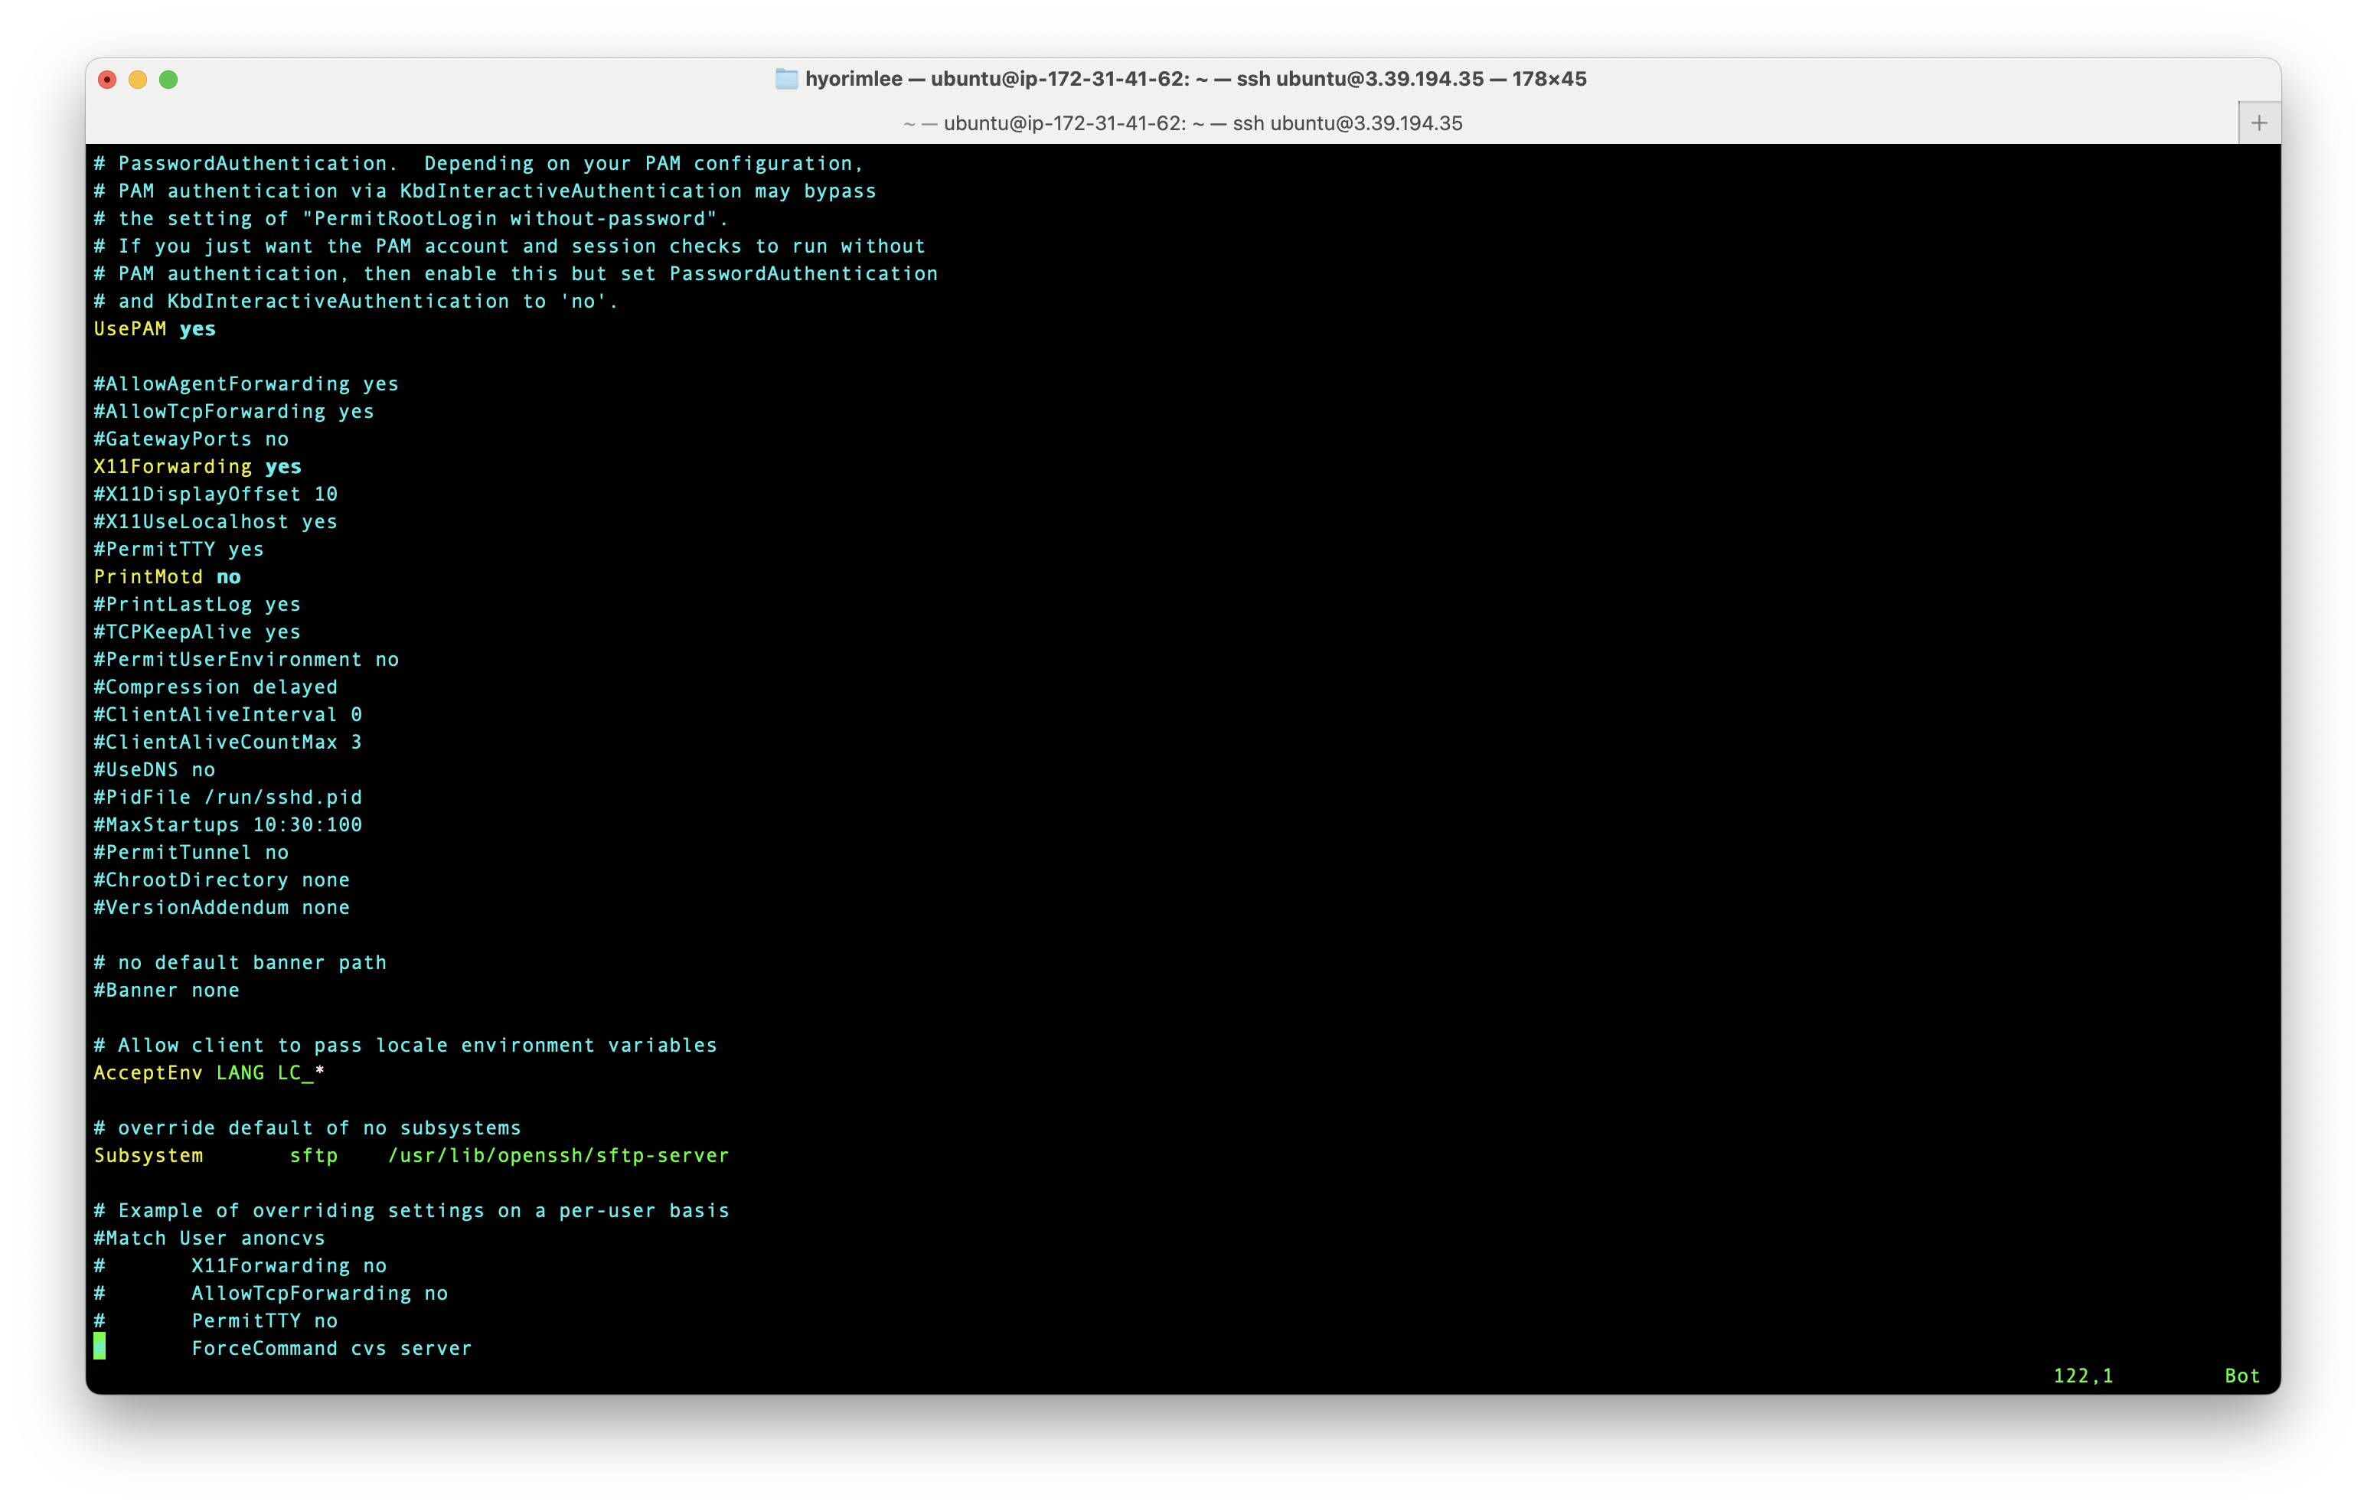Click on ForceCommand cvs server text
Image resolution: width=2367 pixels, height=1508 pixels.
pos(331,1348)
